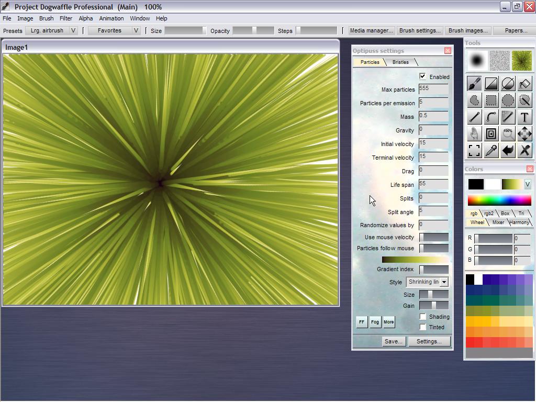The width and height of the screenshot is (536, 402).
Task: Select the hand pan tool
Action: (474, 134)
